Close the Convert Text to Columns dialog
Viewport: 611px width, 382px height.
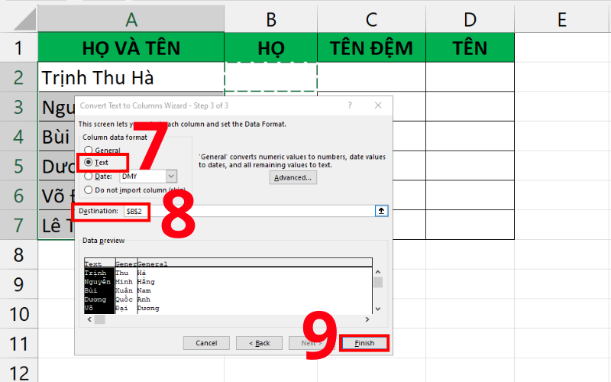[x=378, y=105]
